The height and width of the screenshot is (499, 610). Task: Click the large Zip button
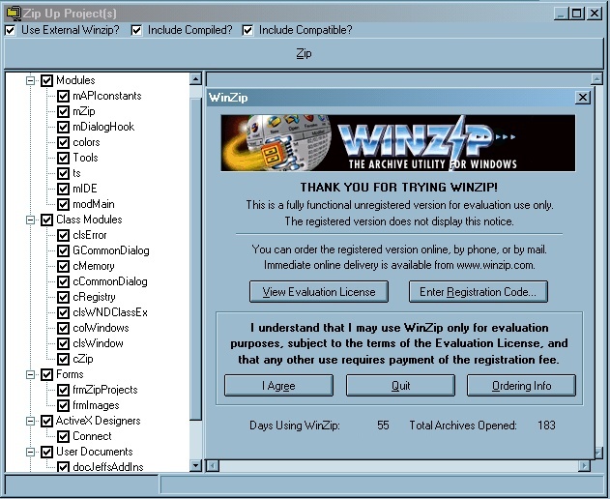point(304,53)
